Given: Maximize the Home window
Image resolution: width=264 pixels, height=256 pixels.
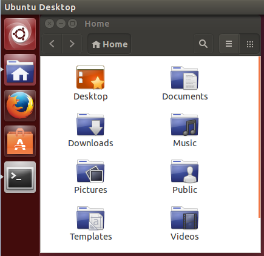Looking at the screenshot, I should point(72,24).
